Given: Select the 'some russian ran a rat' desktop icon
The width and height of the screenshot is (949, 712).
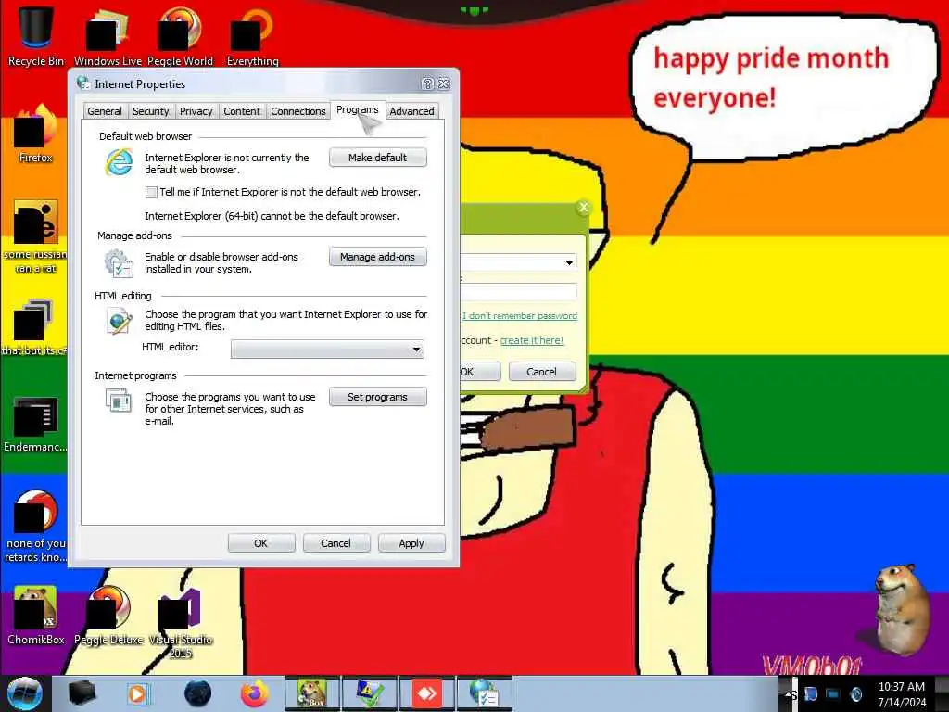Looking at the screenshot, I should [36, 236].
